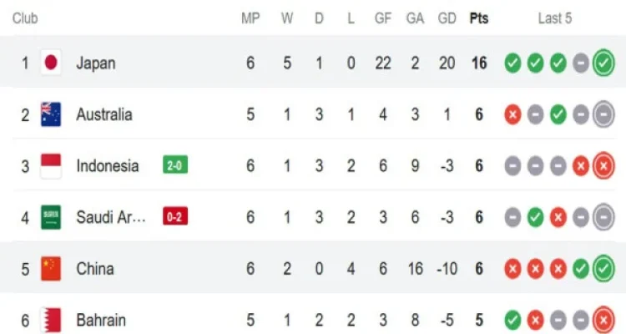
Task: Click Bahrain's first green win icon
Action: (512, 320)
